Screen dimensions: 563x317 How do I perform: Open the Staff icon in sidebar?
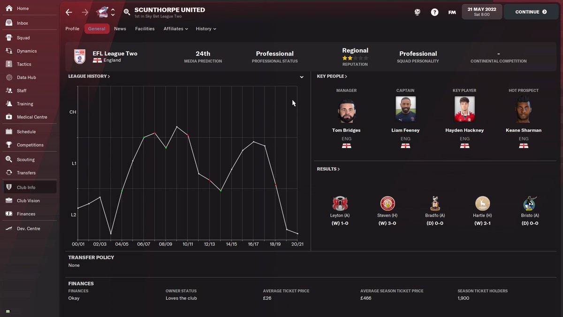click(x=9, y=90)
